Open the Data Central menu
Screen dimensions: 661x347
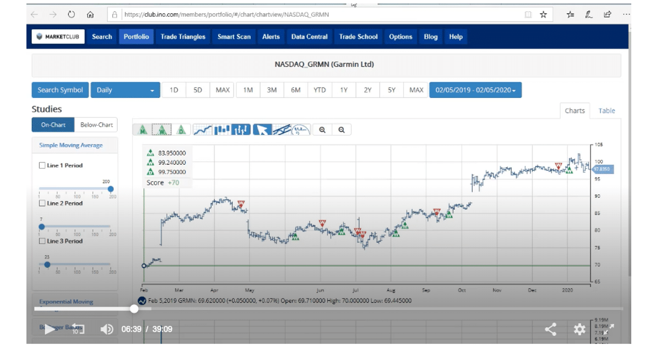coord(310,37)
